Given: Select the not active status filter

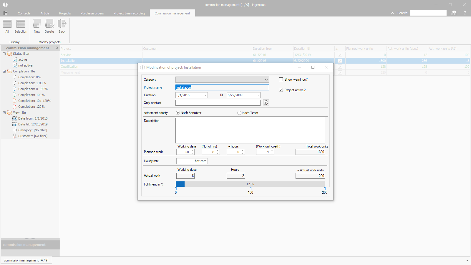Looking at the screenshot, I should [x=25, y=65].
